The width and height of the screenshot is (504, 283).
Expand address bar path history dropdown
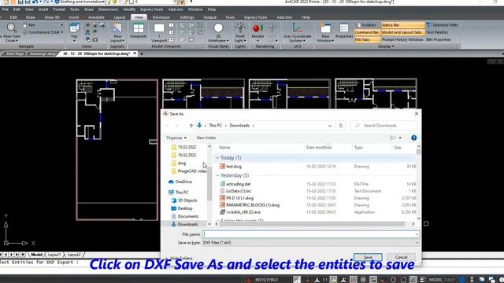point(330,126)
